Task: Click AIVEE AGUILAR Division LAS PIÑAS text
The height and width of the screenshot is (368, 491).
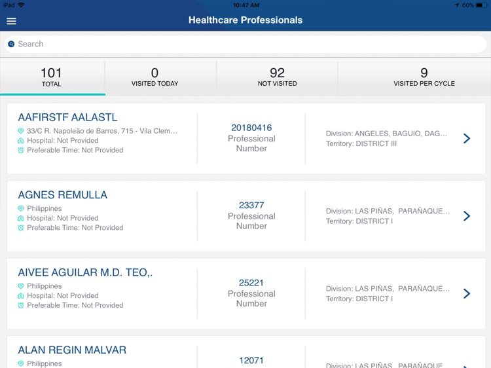Action: click(x=388, y=289)
